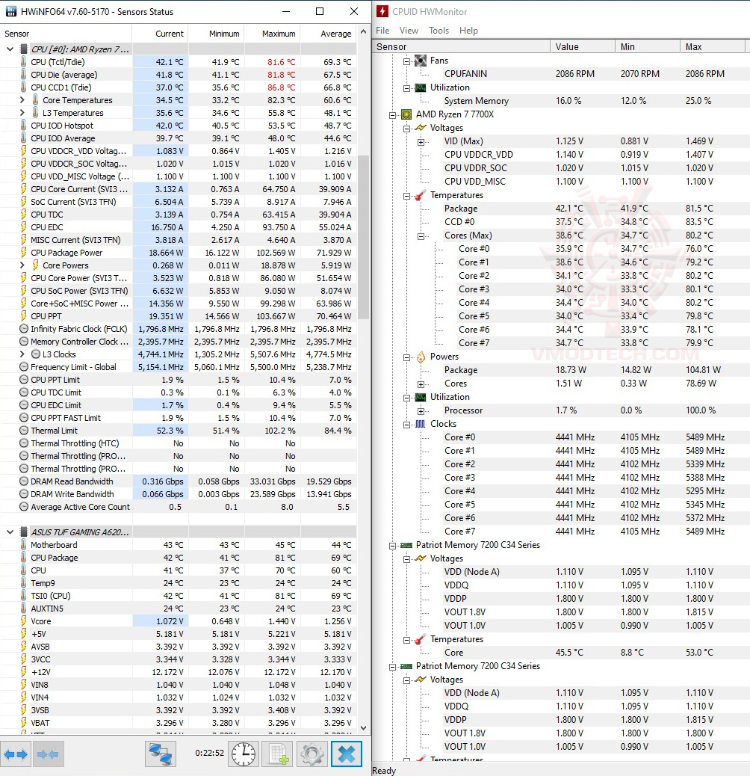750x776 pixels.
Task: Expand the L3 Temperatures row
Action: (x=22, y=113)
